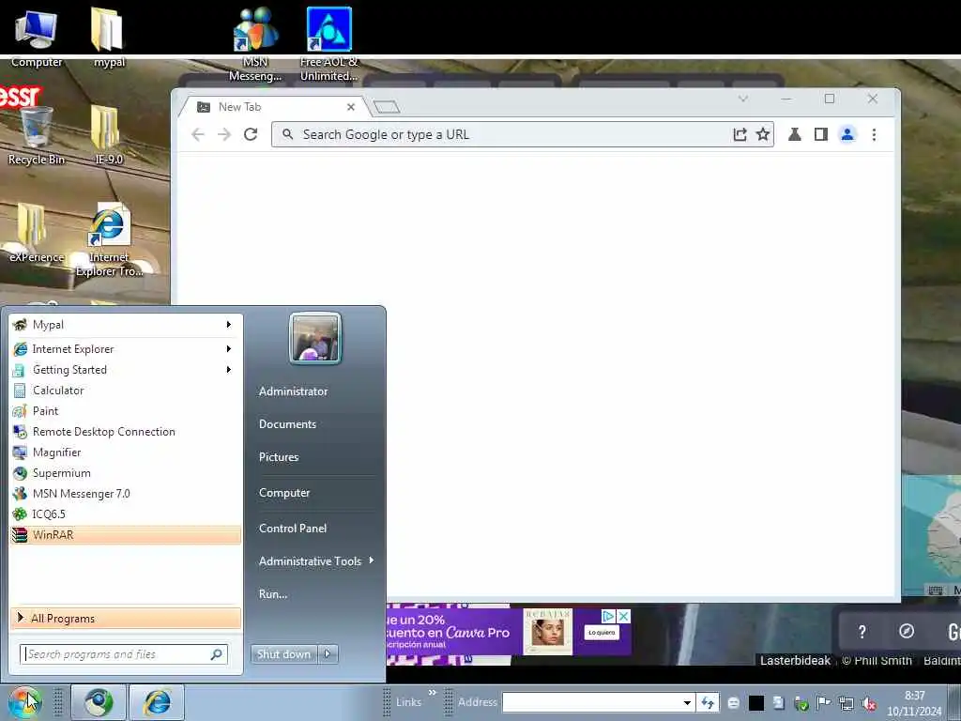Viewport: 961px width, 721px height.
Task: Open shut down options arrow
Action: pos(328,654)
